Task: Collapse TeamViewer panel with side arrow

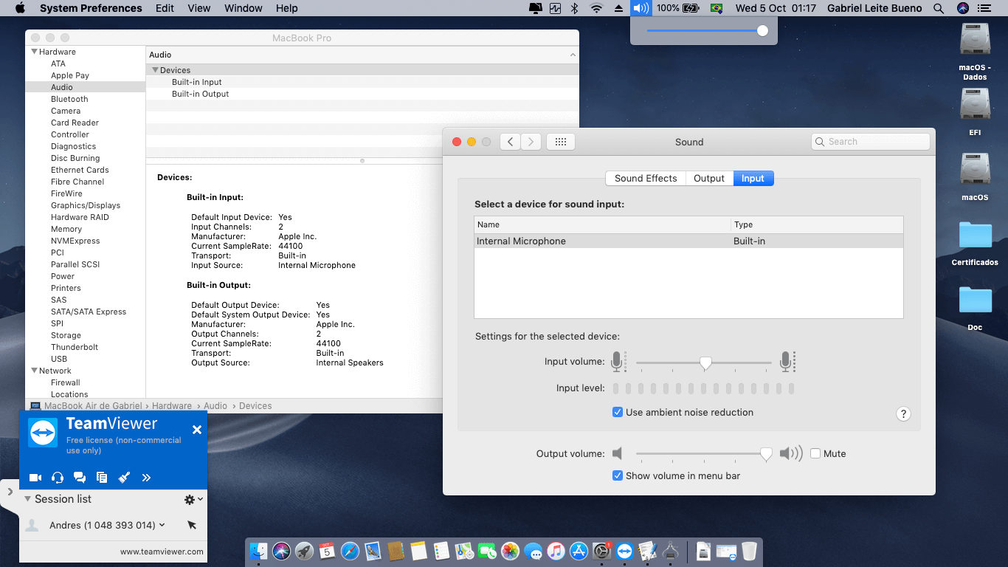Action: point(10,492)
